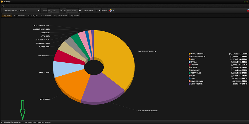This screenshot has width=249, height=124.
Task: Click the ASTRAKHAN legend color swatch
Action: (190, 73)
